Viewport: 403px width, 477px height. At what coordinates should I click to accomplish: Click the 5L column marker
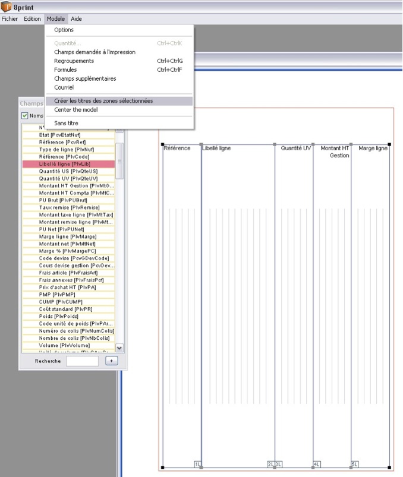[355, 464]
